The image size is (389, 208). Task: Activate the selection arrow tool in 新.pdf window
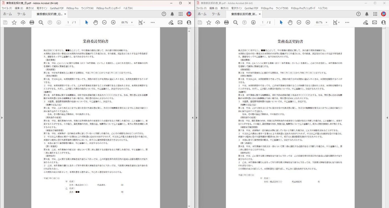(281, 22)
